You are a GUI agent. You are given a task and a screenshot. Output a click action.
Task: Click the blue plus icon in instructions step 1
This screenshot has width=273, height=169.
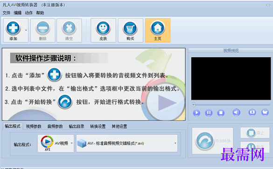(x=55, y=75)
